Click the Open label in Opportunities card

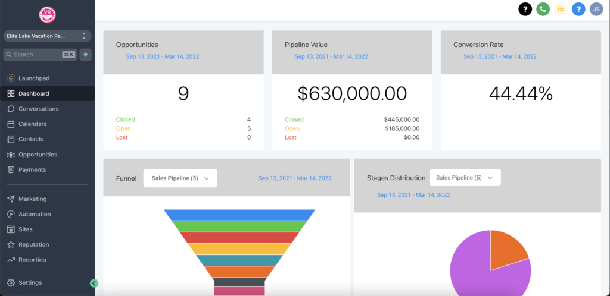[123, 128]
